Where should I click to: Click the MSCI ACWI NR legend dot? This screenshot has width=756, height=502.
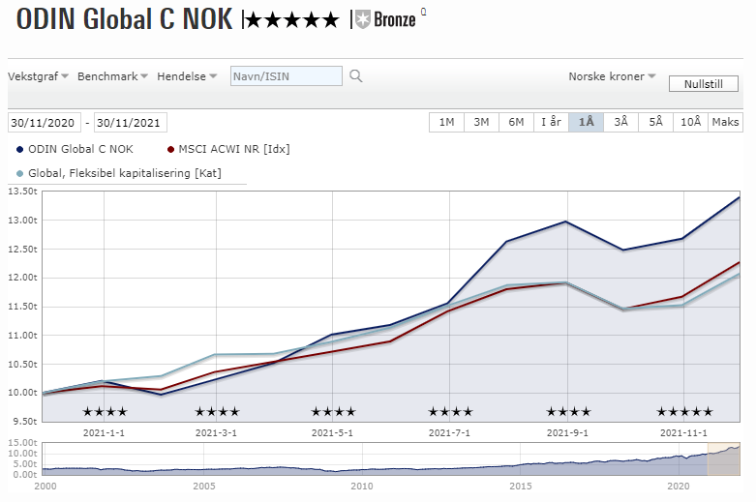pos(170,149)
